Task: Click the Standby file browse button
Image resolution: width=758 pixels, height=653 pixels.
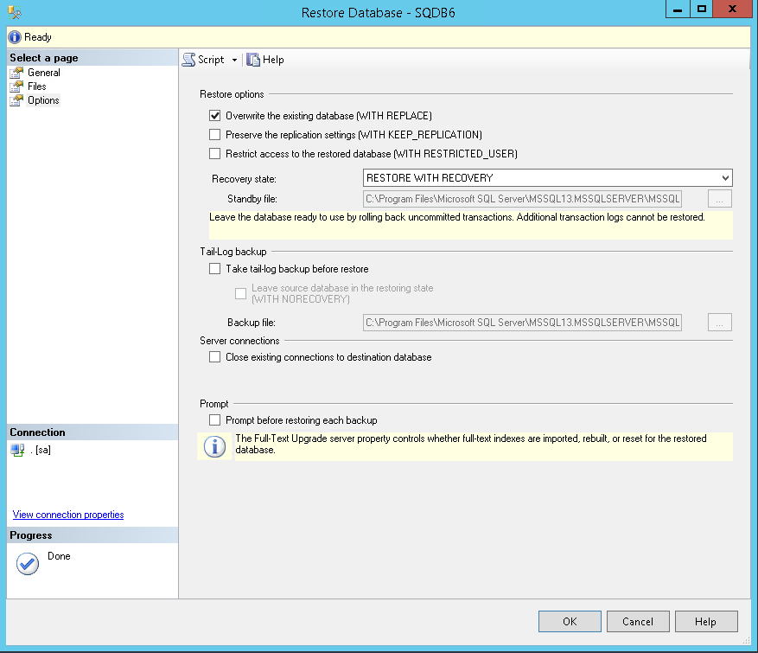Action: [x=719, y=199]
